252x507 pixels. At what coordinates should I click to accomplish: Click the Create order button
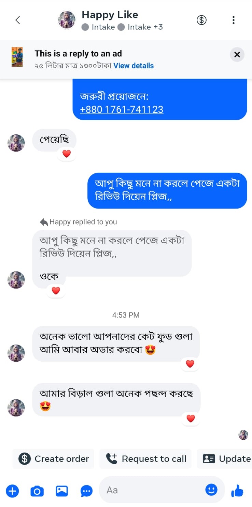click(x=53, y=459)
